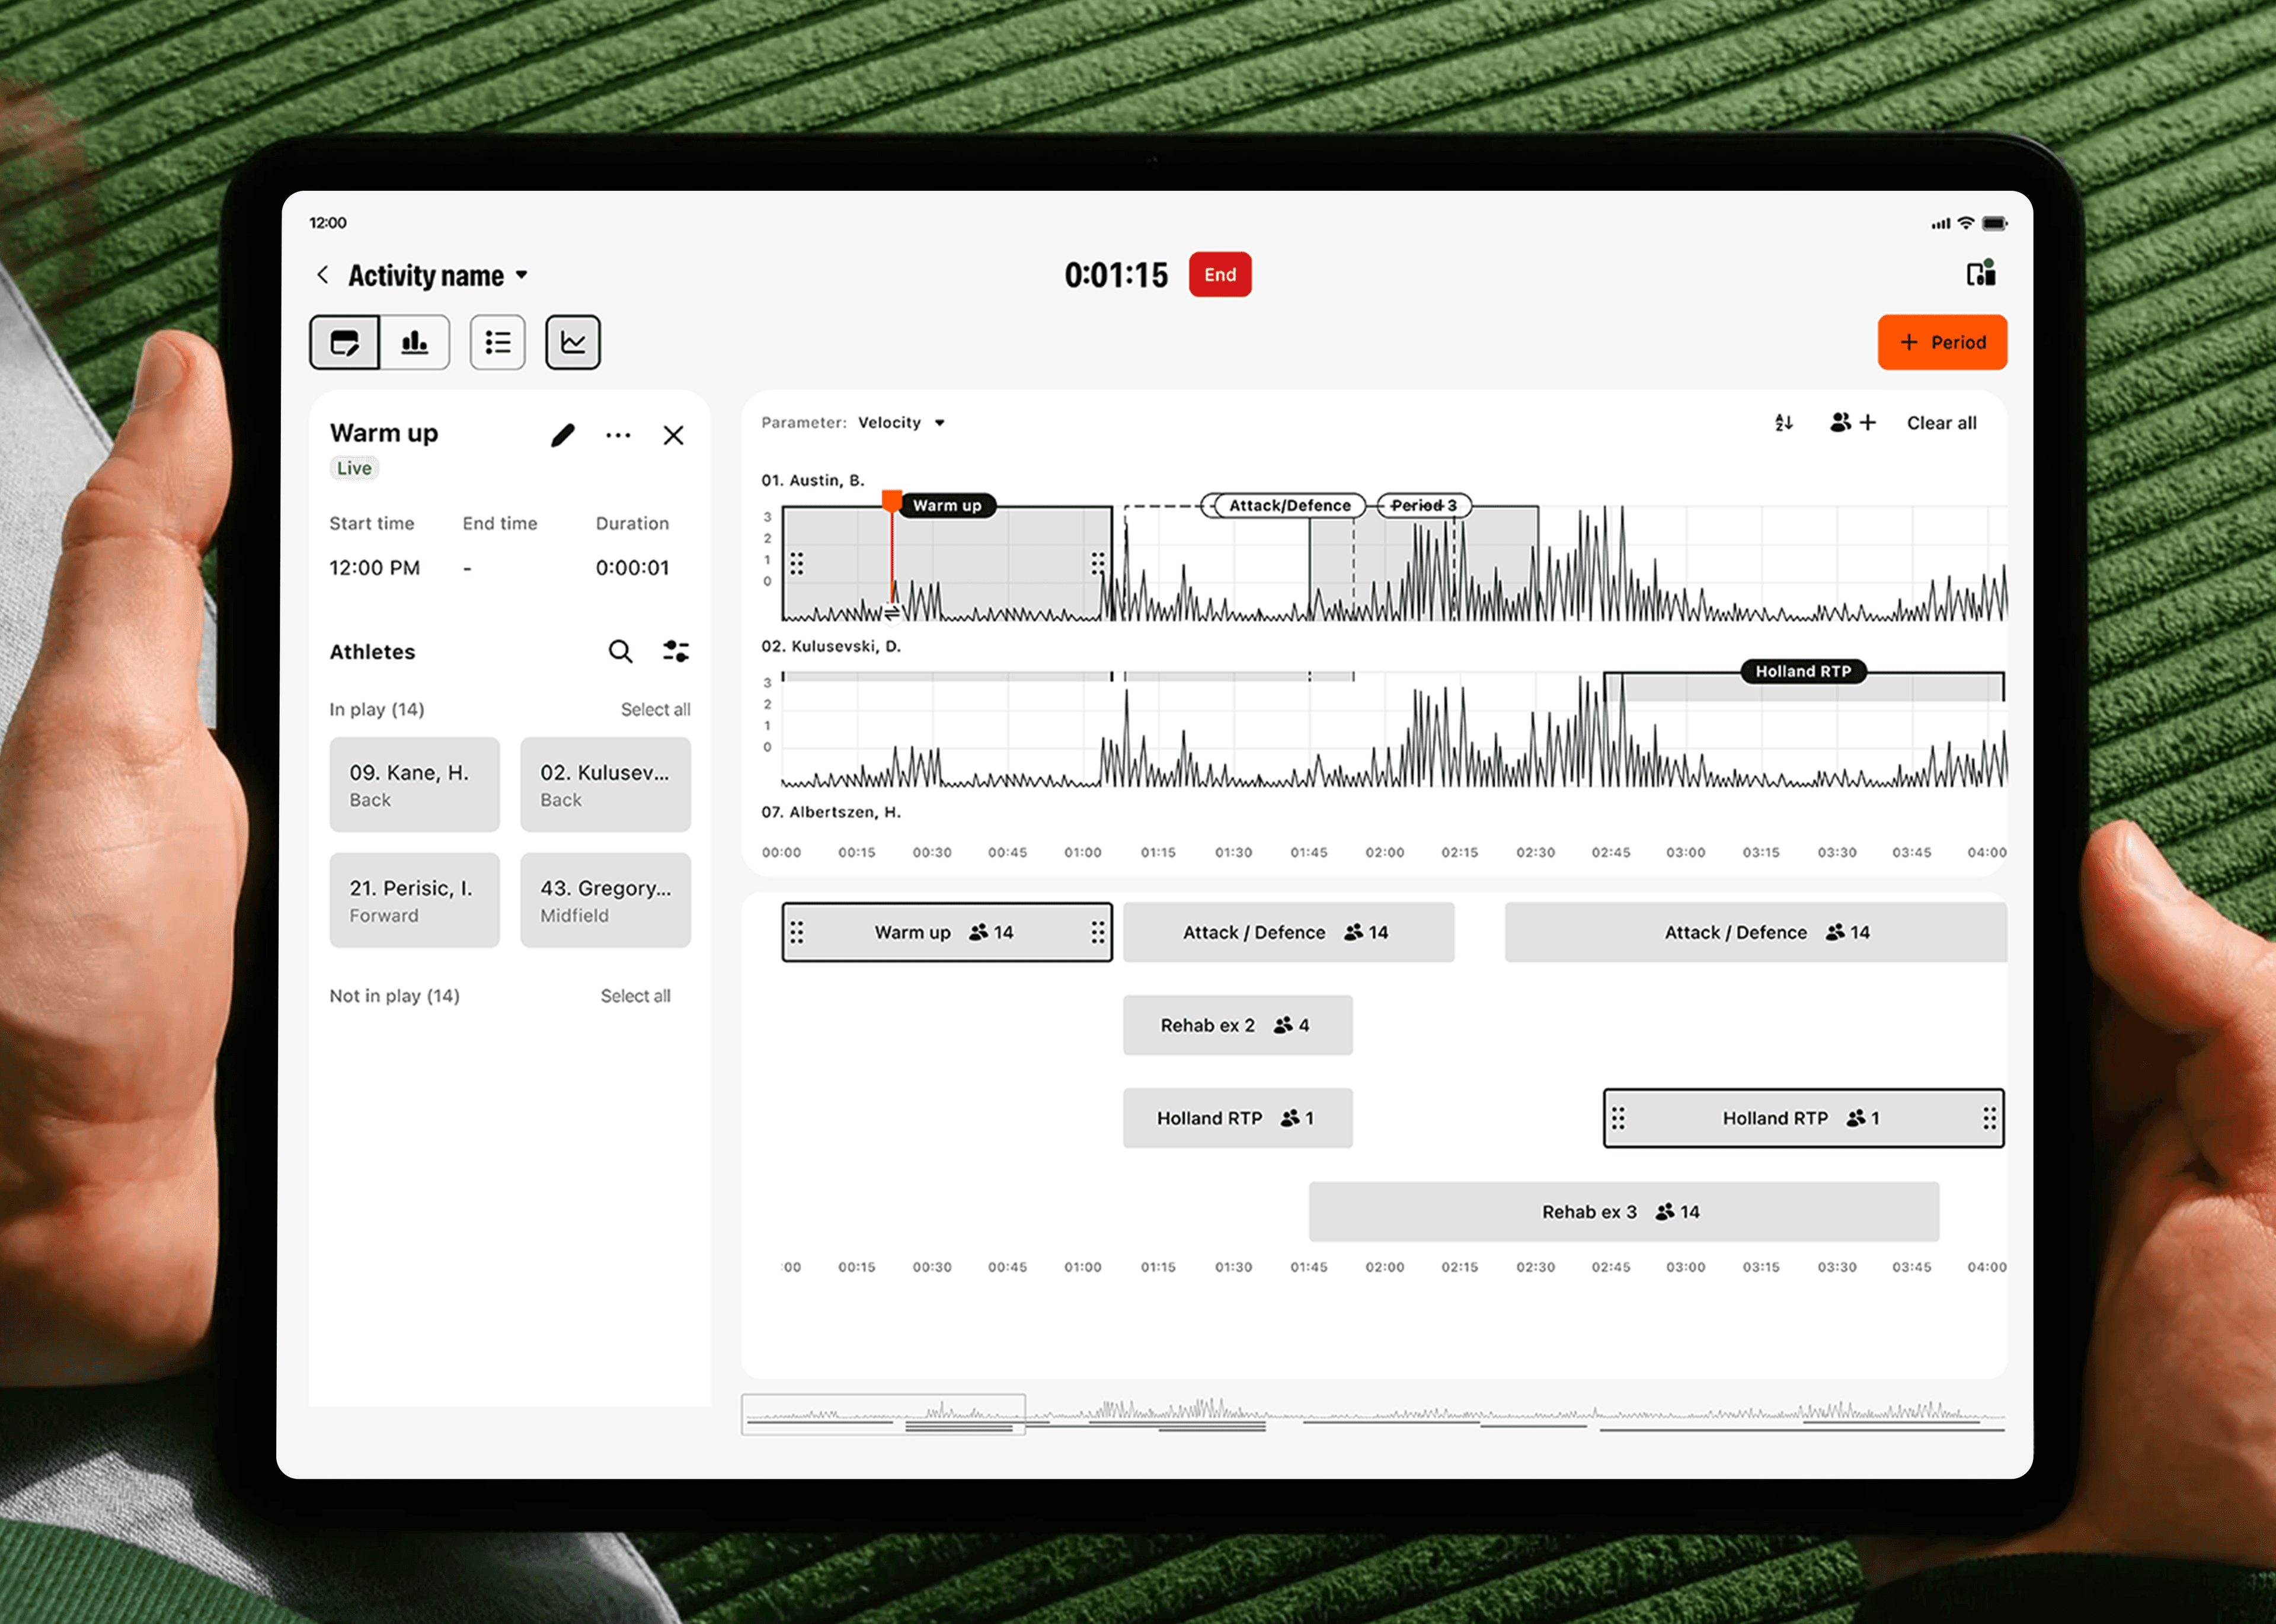2276x1624 pixels.
Task: Click the Live status badge
Action: click(x=354, y=468)
